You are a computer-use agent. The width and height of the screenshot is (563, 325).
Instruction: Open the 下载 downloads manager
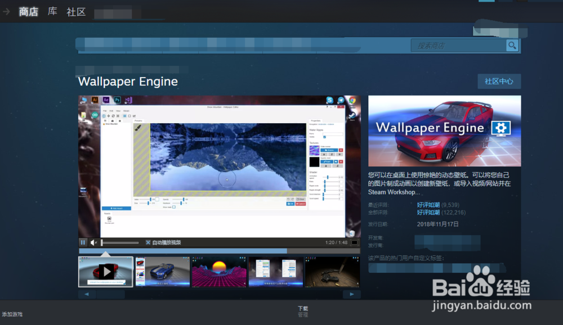pyautogui.click(x=303, y=309)
